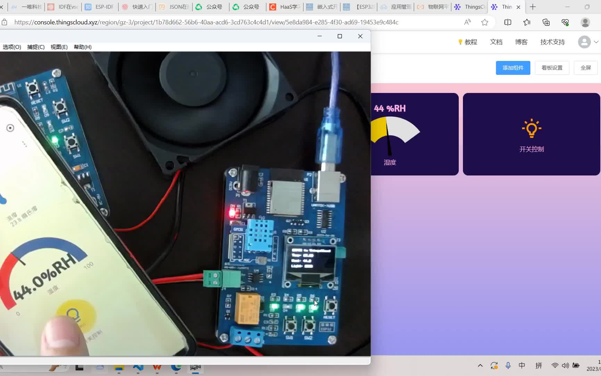601x376 pixels.
Task: Open the 教程 tutorial link
Action: tap(468, 42)
